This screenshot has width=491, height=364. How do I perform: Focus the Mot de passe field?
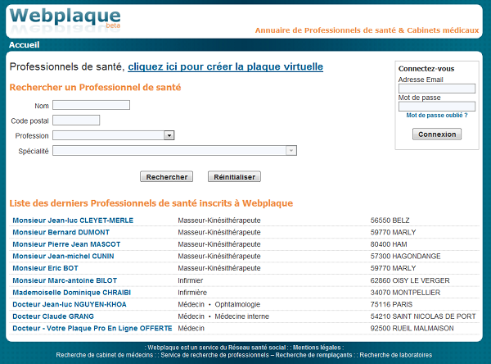click(437, 107)
